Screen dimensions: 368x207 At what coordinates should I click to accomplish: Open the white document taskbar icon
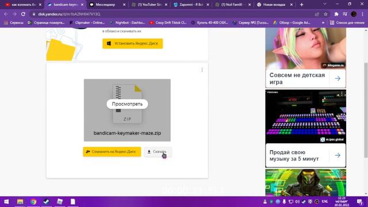tap(73, 202)
